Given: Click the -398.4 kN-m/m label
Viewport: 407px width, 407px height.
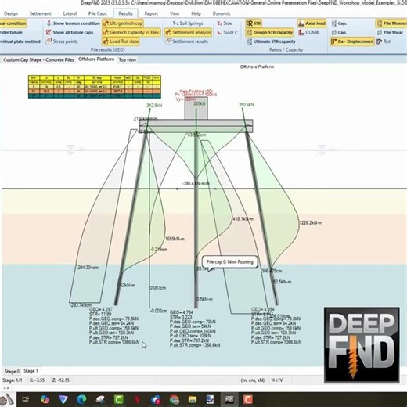Looking at the screenshot, I should pos(196,184).
